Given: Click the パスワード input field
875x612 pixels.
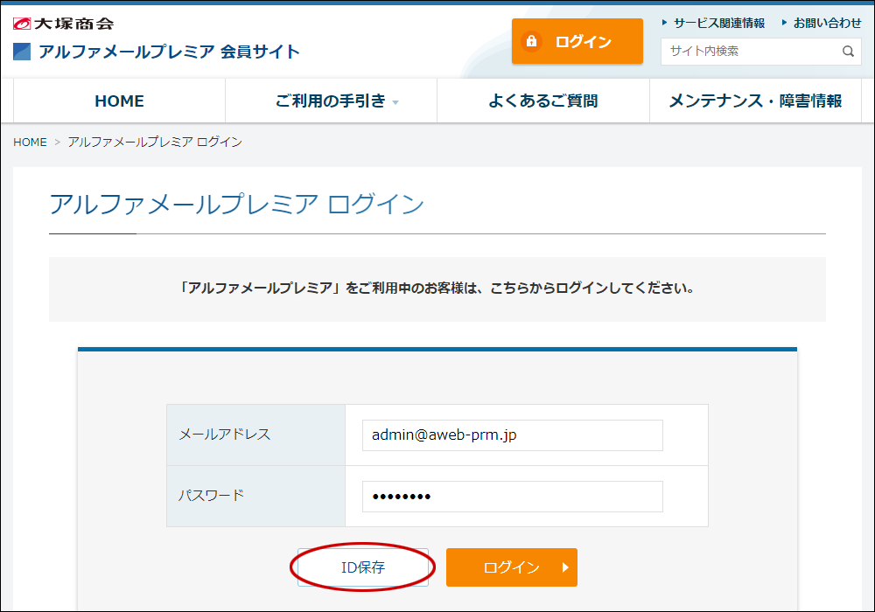Looking at the screenshot, I should (512, 497).
